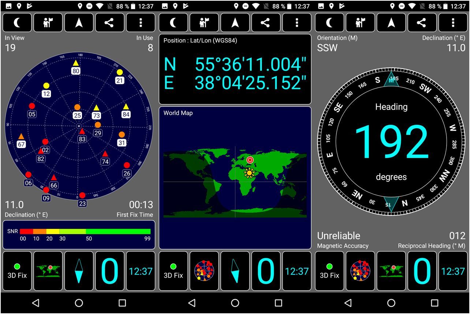Tap the waypoint flag icon on compass screen
The image size is (470, 314).
coord(361,23)
